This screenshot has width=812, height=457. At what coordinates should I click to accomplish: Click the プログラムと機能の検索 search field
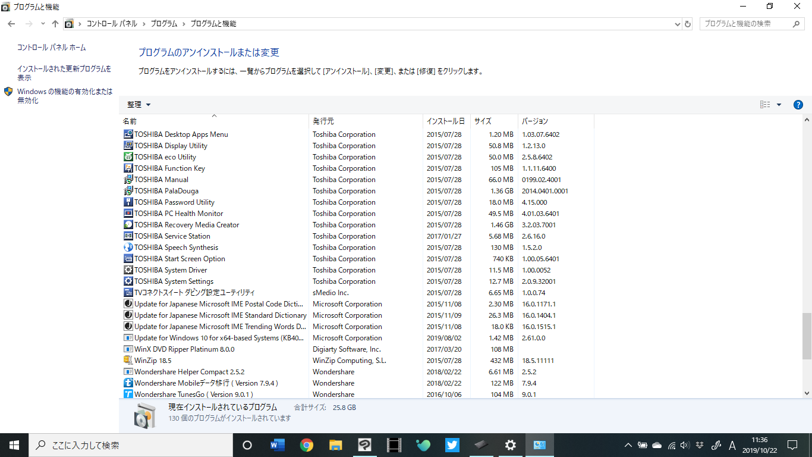click(x=746, y=24)
